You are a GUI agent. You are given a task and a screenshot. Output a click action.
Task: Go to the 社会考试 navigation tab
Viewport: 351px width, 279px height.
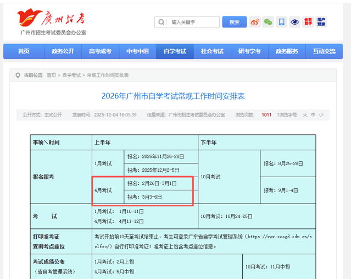pos(212,51)
